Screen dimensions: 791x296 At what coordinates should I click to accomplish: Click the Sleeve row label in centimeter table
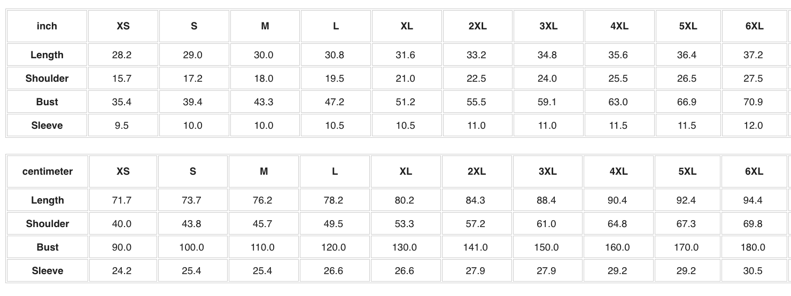pos(48,271)
